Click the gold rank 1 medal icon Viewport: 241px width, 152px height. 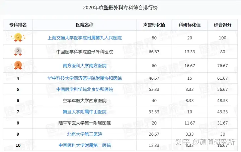point(18,37)
